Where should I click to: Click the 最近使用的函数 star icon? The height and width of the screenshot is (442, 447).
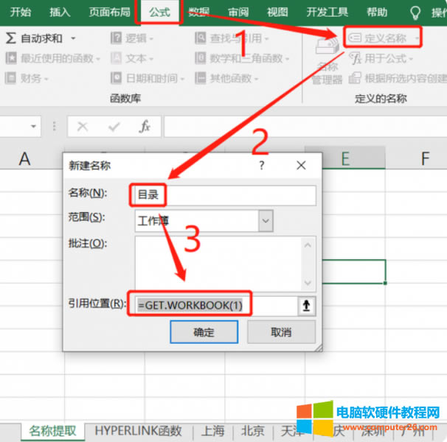click(x=11, y=58)
